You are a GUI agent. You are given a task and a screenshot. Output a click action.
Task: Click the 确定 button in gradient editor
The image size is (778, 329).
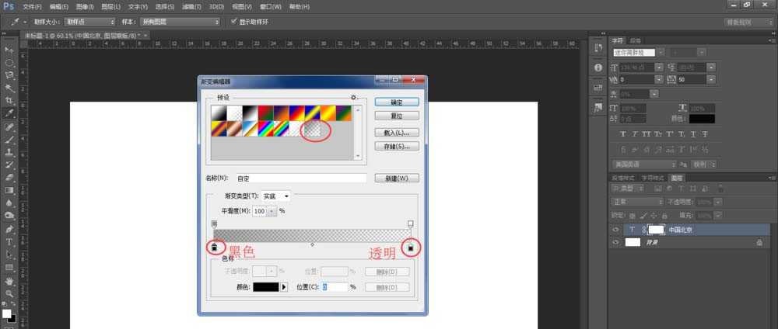click(x=397, y=102)
